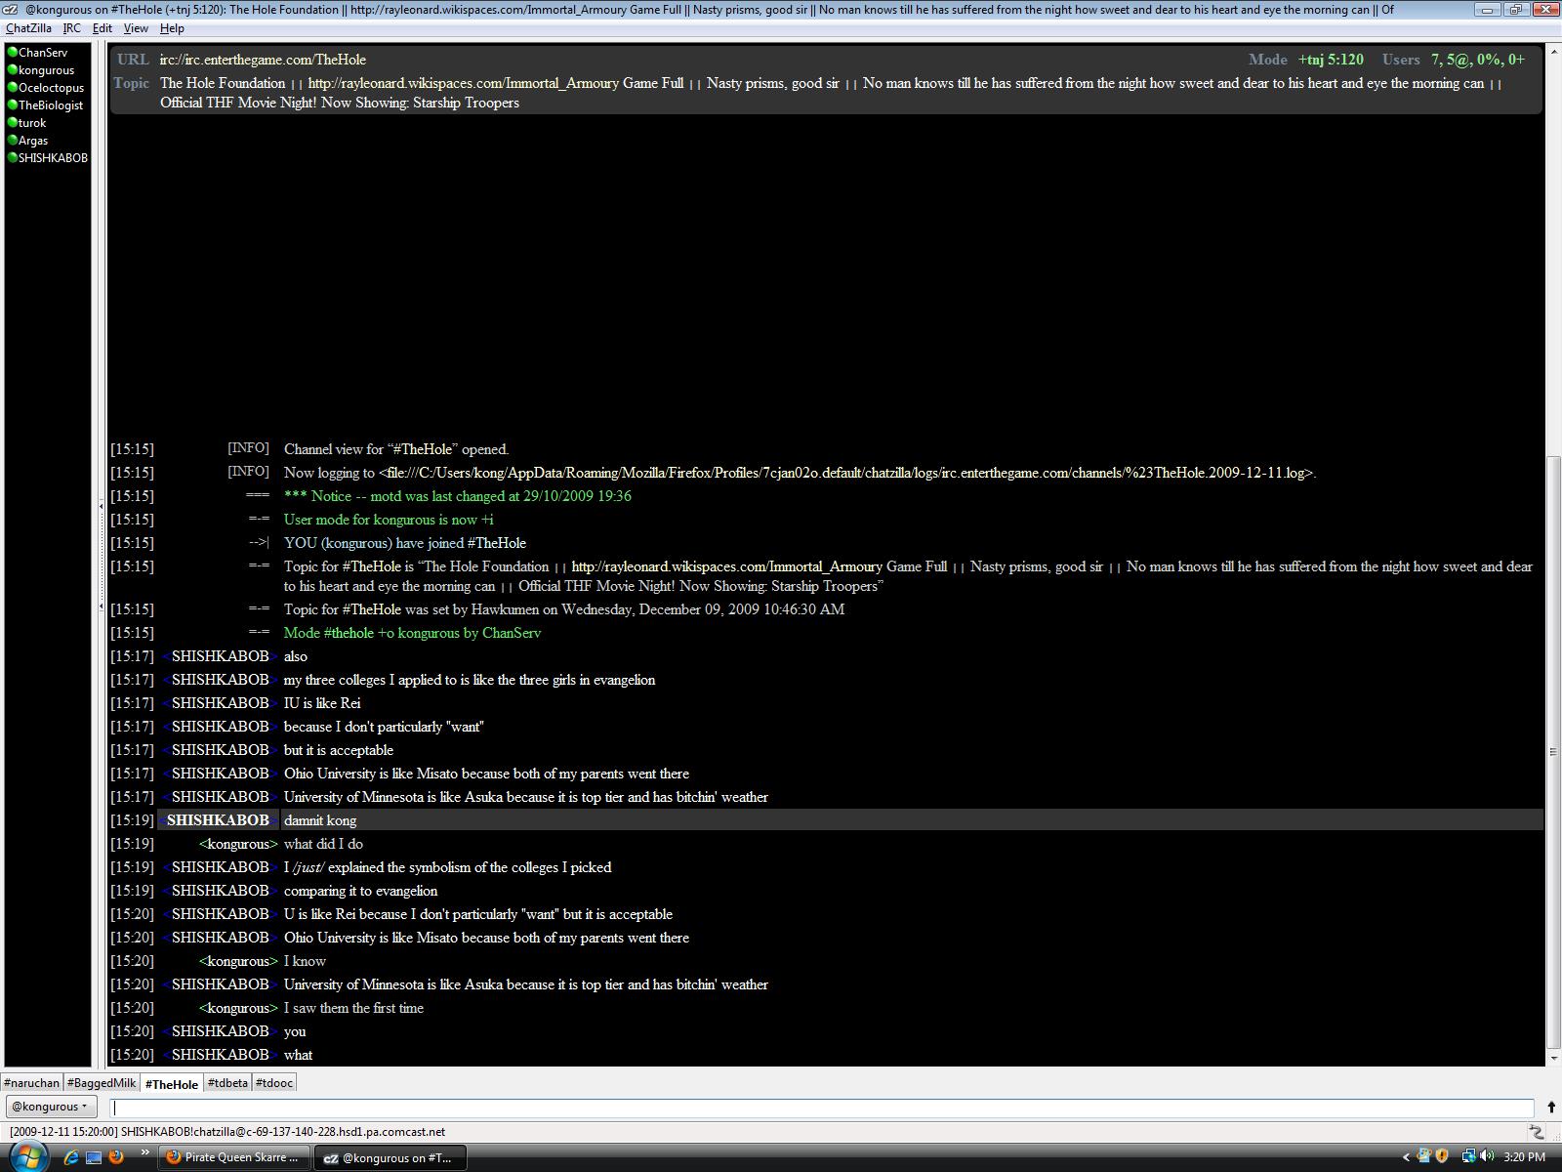Open the volume tray icon
1562x1172 pixels.
point(1487,1157)
